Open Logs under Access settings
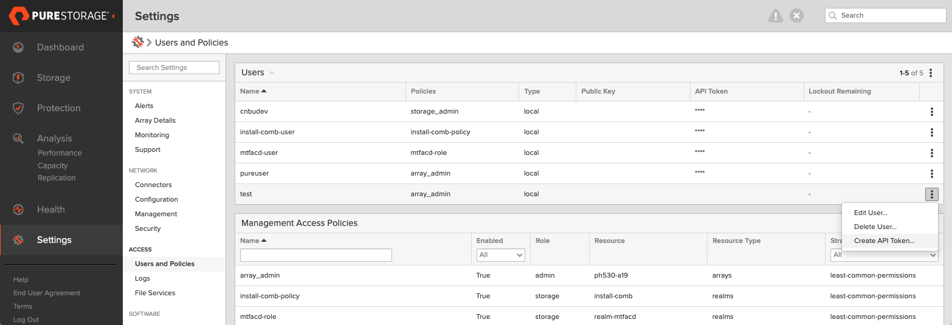The height and width of the screenshot is (325, 952). tap(142, 278)
